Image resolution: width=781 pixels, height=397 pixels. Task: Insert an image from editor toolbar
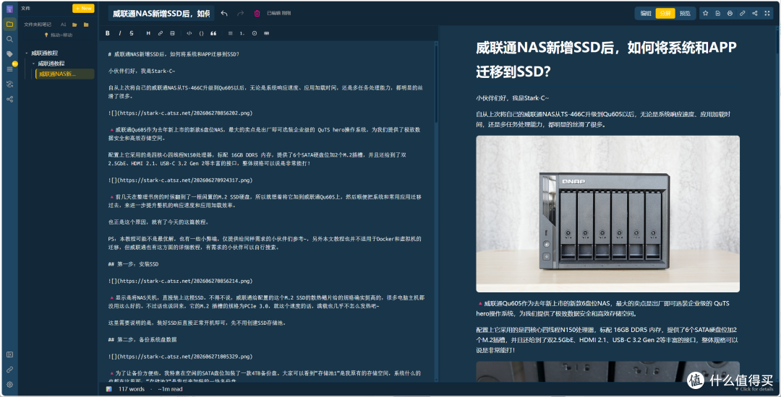pos(172,33)
